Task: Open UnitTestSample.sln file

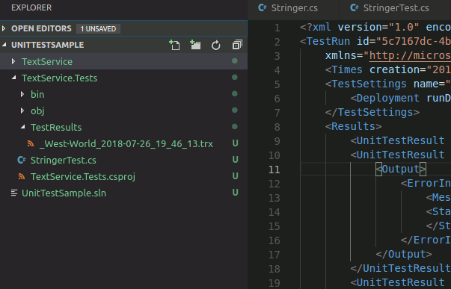Action: 64,193
